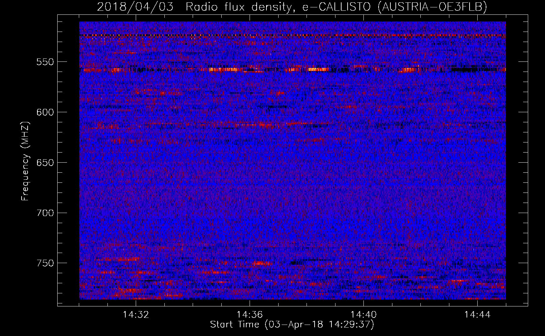Click the "Start Time (03-Apr-18 14:29:37)" label
Screen dimensions: 545x336
pos(292,325)
